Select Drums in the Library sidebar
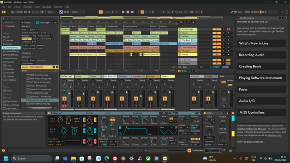290x163 pixels. click(9, 44)
